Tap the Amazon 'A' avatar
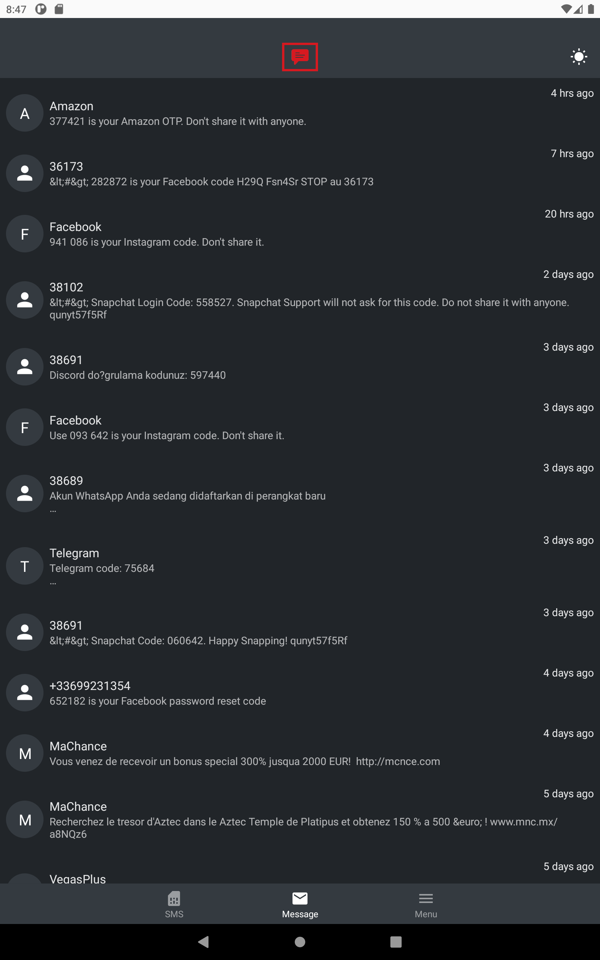The height and width of the screenshot is (960, 600). pyautogui.click(x=25, y=114)
